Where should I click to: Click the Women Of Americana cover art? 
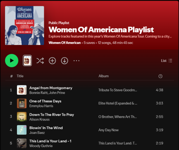tap(24, 26)
